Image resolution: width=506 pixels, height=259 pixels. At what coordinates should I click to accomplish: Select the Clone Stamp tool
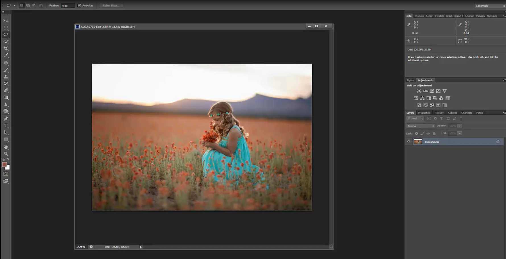tap(6, 77)
